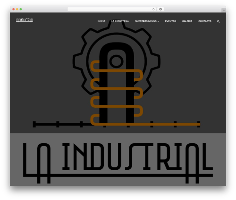Minimize the window with yellow button

pyautogui.click(x=17, y=9)
